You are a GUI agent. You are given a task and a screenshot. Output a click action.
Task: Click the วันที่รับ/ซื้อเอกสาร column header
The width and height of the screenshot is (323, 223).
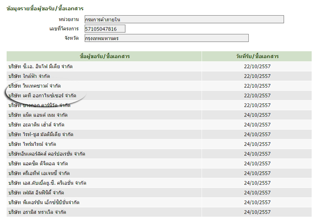click(x=257, y=56)
